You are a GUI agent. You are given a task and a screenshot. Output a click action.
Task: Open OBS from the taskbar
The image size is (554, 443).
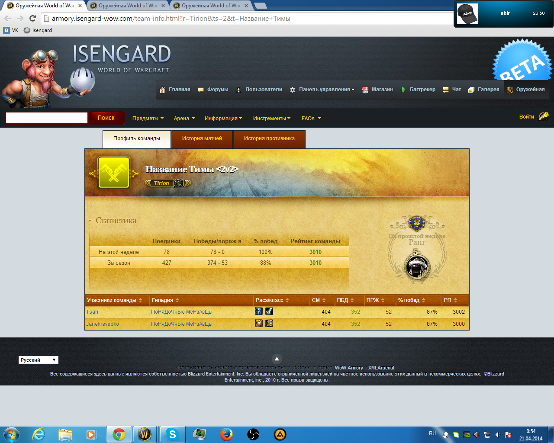click(x=253, y=434)
